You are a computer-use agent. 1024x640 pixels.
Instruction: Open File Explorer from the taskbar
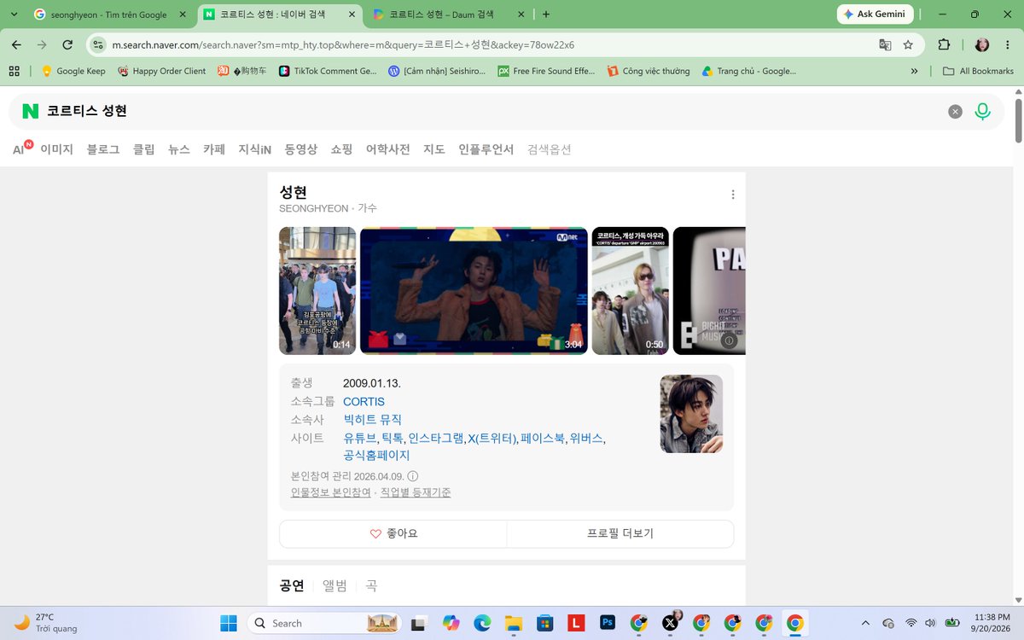coord(513,623)
